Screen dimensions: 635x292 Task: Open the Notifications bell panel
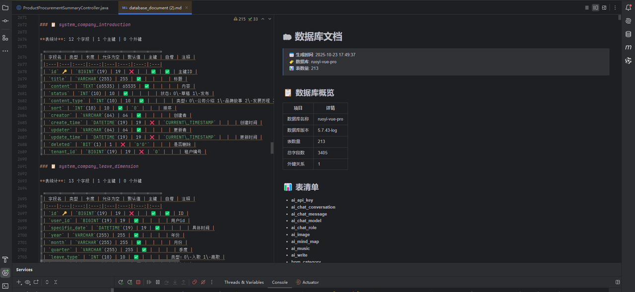pyautogui.click(x=628, y=7)
